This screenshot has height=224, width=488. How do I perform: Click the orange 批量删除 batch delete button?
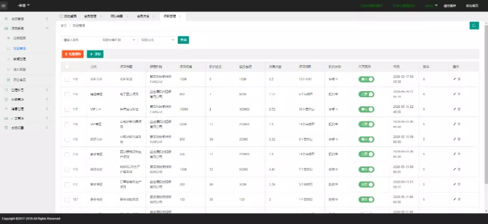coord(72,54)
